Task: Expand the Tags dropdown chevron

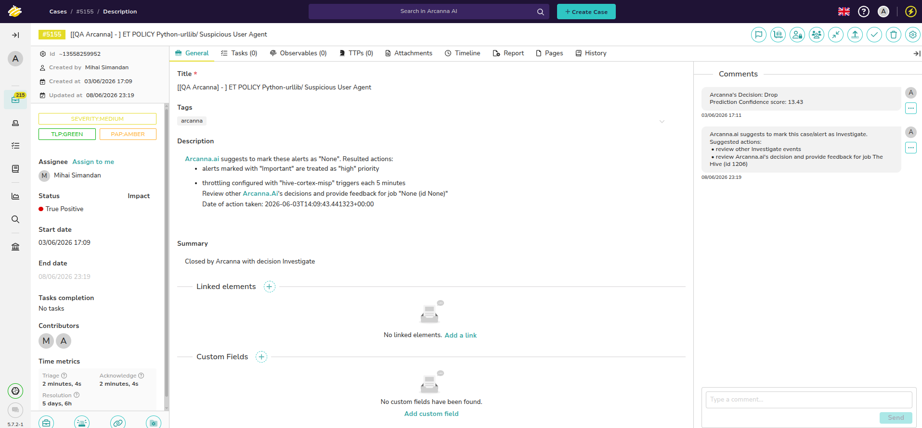Action: [662, 121]
